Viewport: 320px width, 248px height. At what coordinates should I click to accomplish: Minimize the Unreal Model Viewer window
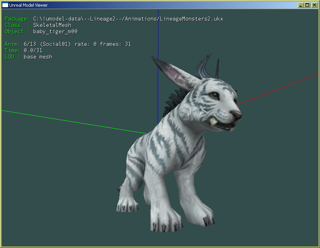tap(301, 5)
